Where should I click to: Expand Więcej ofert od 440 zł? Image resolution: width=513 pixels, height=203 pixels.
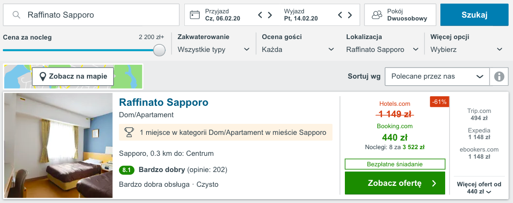[479, 188]
